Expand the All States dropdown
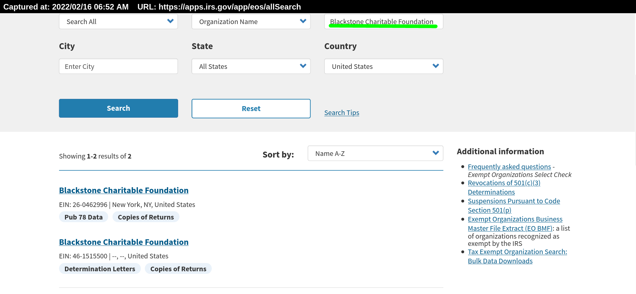Screen dimensions: 636x294 coord(251,66)
